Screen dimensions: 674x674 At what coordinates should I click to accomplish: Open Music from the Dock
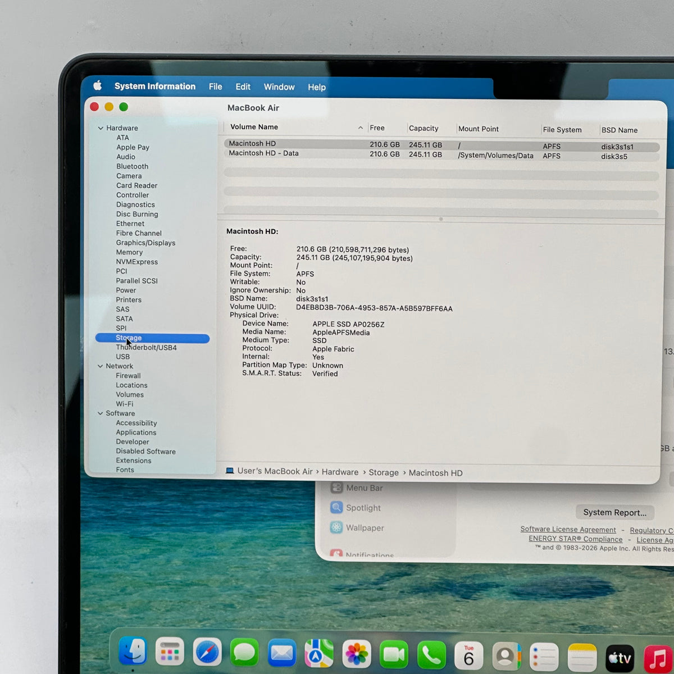(658, 658)
